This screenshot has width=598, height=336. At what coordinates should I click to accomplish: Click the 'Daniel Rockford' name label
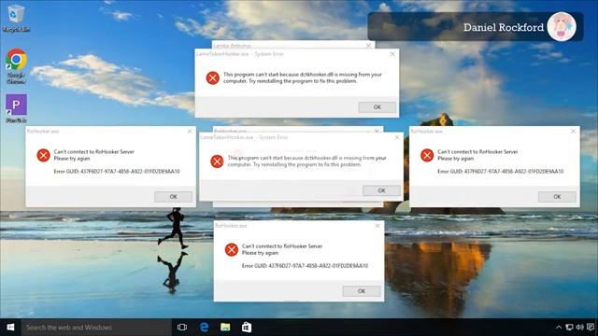(x=504, y=27)
